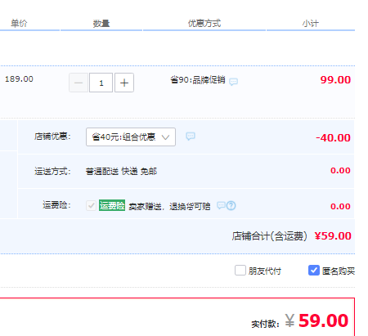Click the 优惠方式 column header
Screen dimensions: 368x336
[204, 24]
